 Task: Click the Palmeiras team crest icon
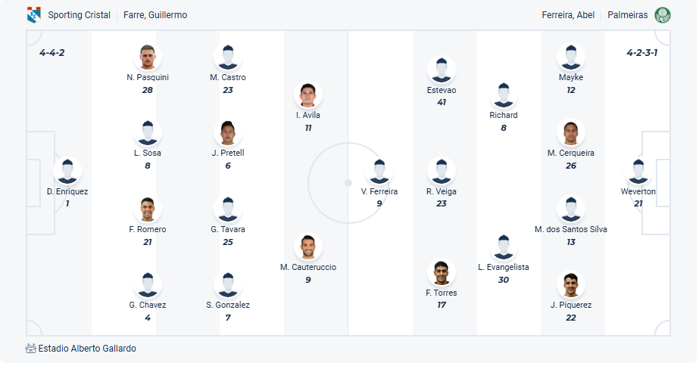coord(663,14)
